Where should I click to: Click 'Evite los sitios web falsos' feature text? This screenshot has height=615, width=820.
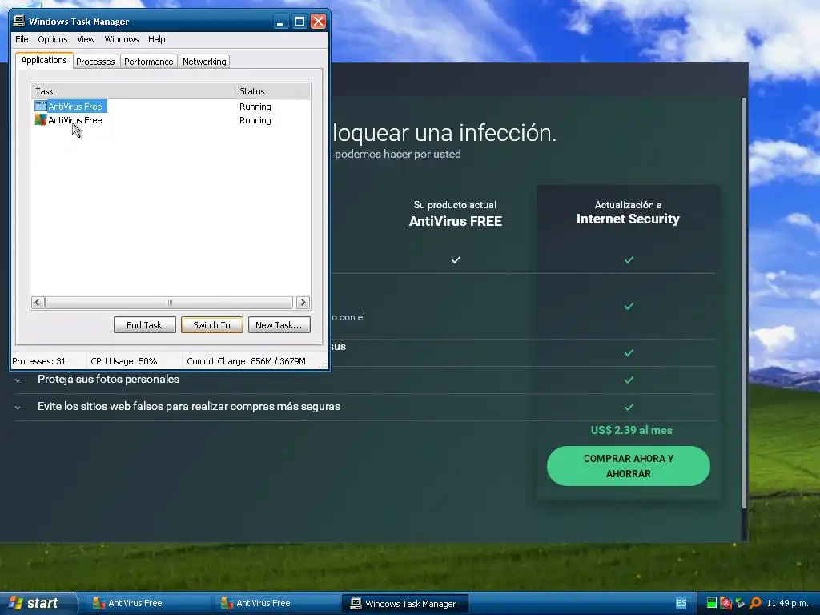tap(189, 406)
